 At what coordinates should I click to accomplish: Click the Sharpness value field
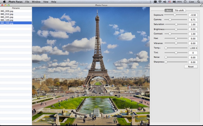pyautogui.click(x=193, y=62)
